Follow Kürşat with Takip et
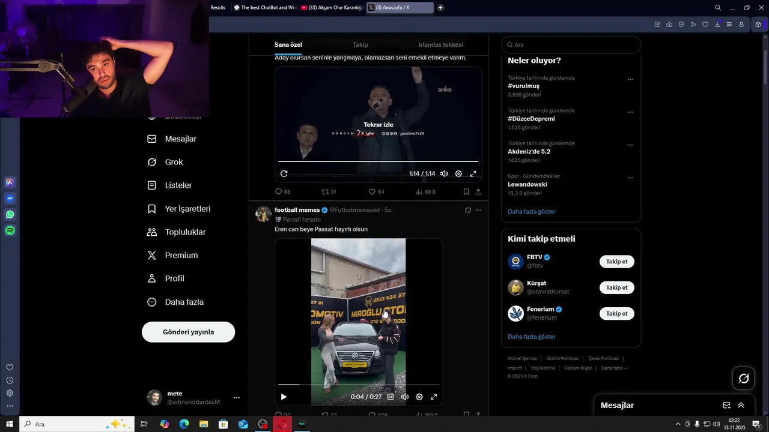Screen dimensions: 769x432 tap(616, 287)
